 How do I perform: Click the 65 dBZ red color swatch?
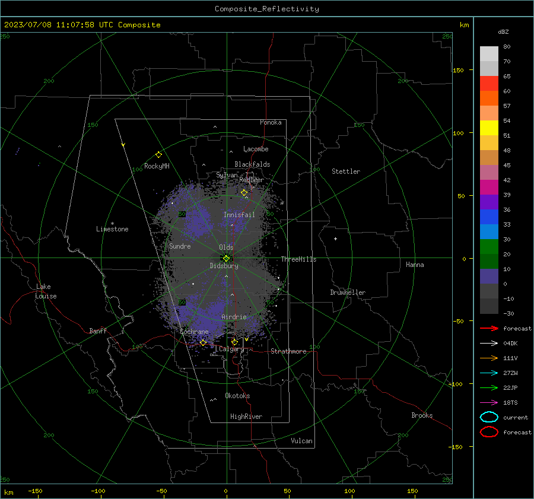[489, 83]
